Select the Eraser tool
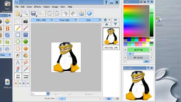This screenshot has width=181, height=102. (18, 69)
